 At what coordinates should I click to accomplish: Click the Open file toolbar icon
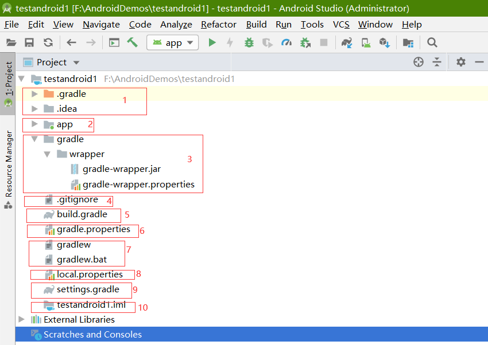[x=11, y=42]
